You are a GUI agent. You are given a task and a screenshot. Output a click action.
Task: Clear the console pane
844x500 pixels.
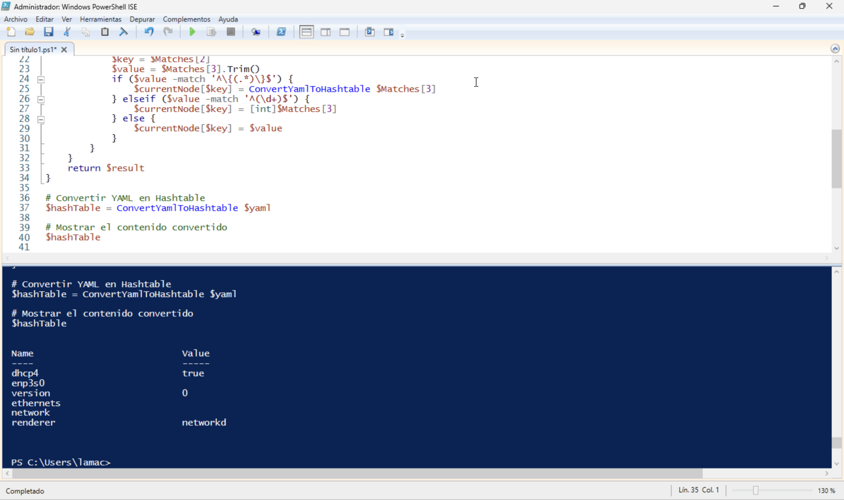pyautogui.click(x=123, y=31)
